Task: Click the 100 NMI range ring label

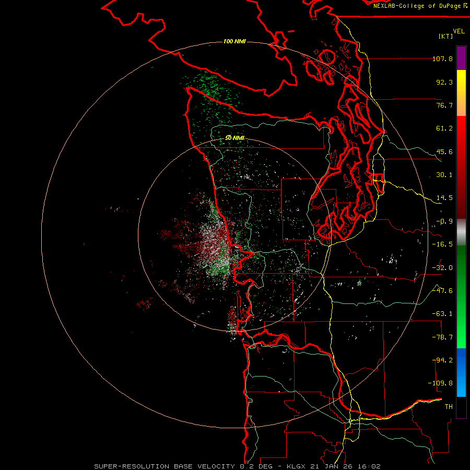Action: click(234, 41)
